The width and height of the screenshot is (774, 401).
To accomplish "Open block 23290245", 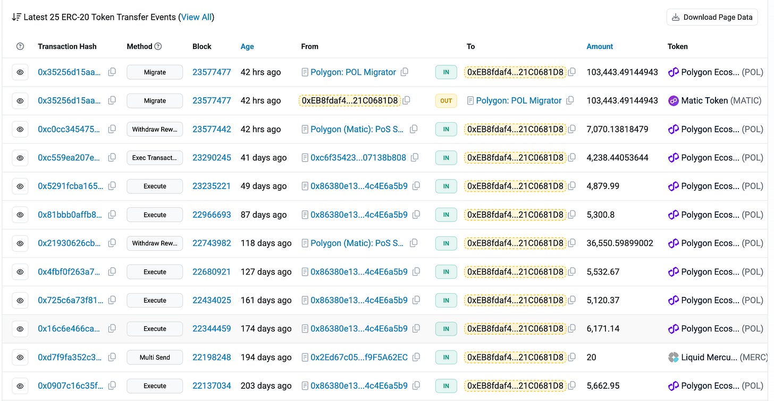I will 212,158.
